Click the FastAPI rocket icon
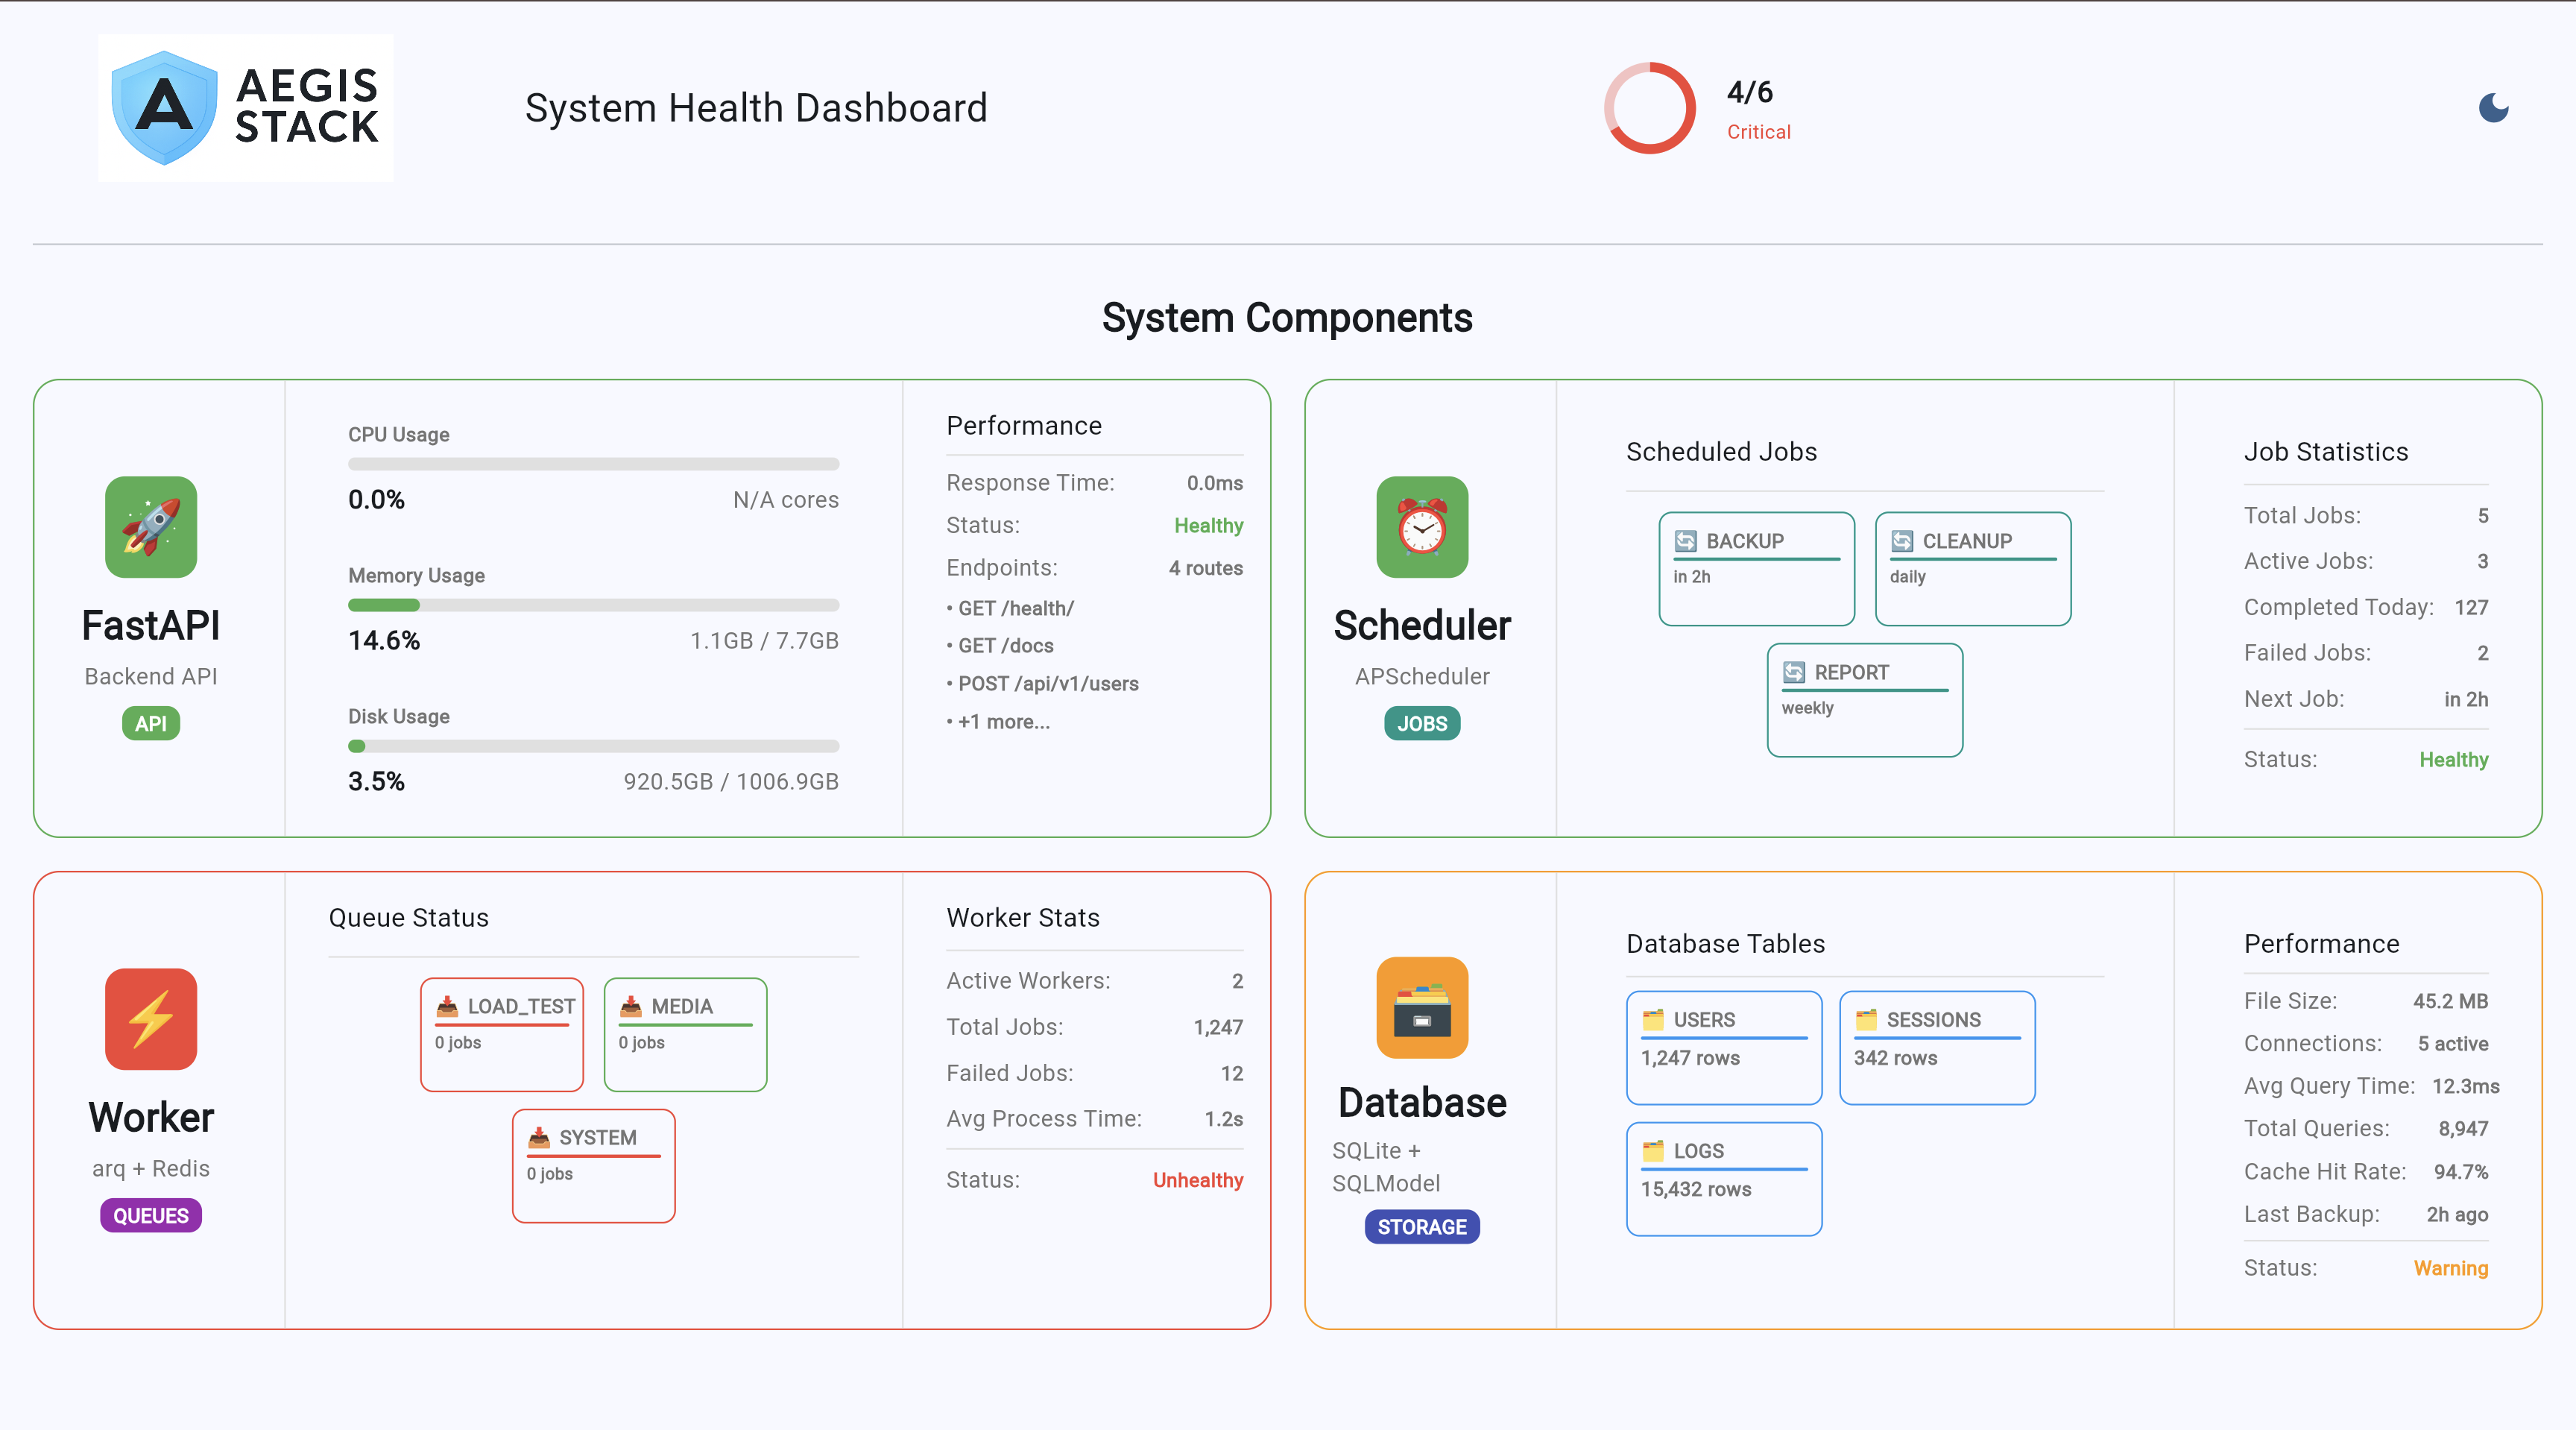The width and height of the screenshot is (2576, 1430). pyautogui.click(x=151, y=527)
